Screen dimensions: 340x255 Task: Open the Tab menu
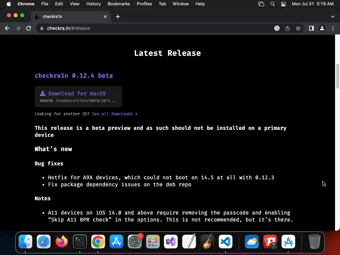pos(162,4)
